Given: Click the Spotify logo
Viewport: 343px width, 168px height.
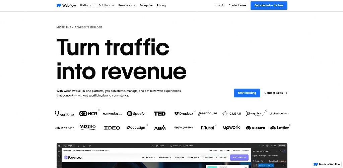Looking at the screenshot, I should [136, 114].
